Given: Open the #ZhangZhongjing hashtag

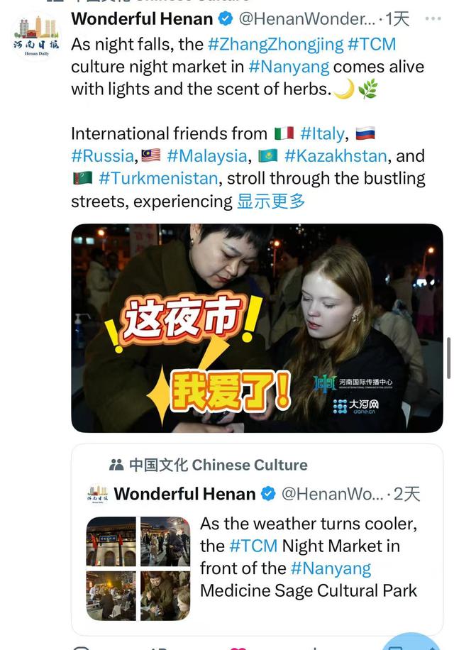Looking at the screenshot, I should [x=275, y=45].
